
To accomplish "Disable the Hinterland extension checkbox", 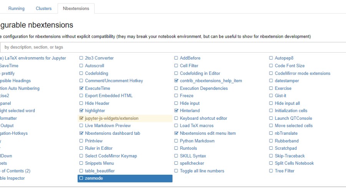I will [x=176, y=111].
